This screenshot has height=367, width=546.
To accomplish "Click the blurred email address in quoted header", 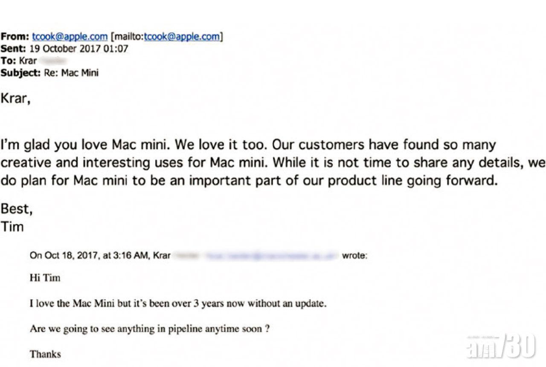I will pos(272,256).
